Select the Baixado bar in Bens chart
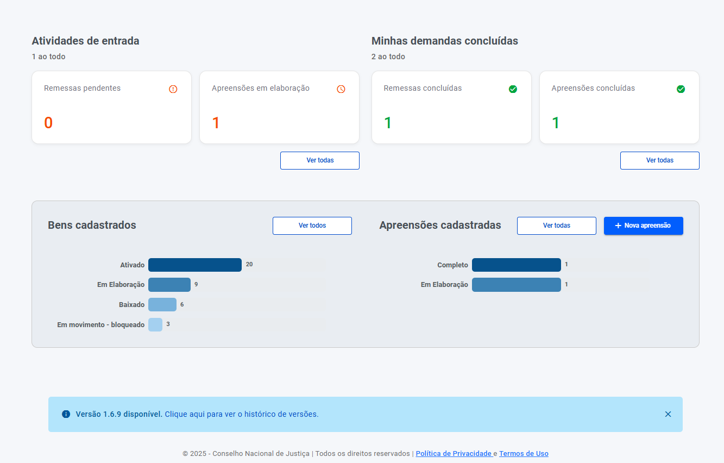Image resolution: width=724 pixels, height=463 pixels. (162, 304)
